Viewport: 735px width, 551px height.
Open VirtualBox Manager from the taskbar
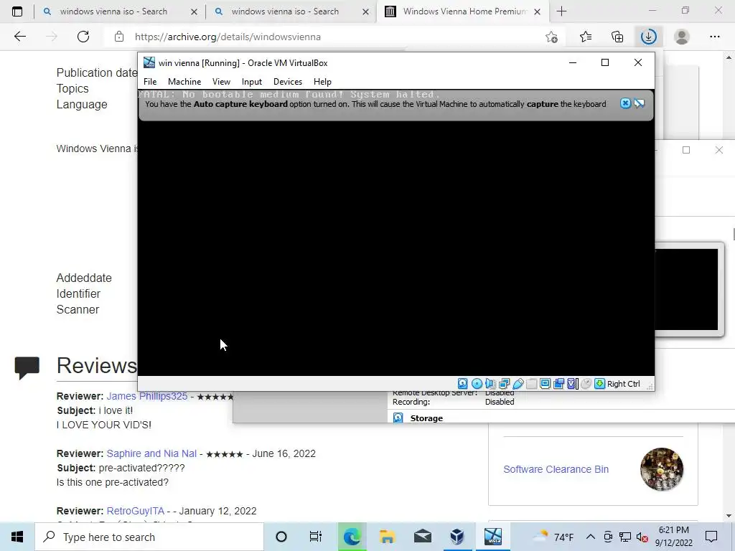(457, 537)
